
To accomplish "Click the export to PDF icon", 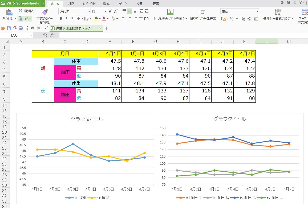I will [15, 28].
